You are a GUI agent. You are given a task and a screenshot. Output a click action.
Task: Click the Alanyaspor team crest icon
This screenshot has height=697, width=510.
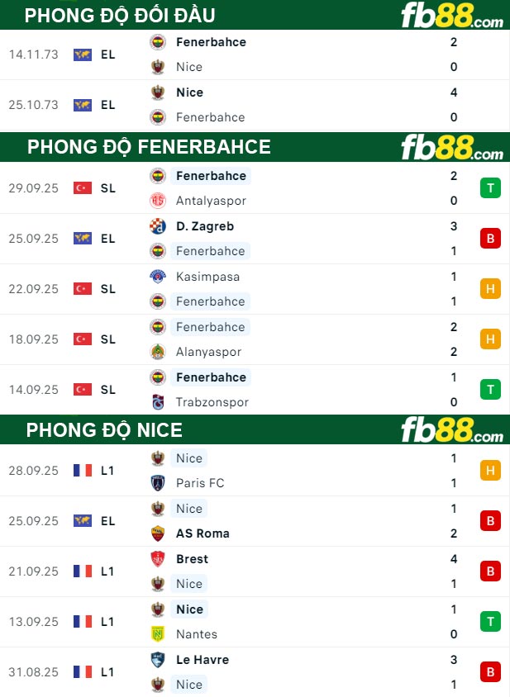[x=157, y=352]
